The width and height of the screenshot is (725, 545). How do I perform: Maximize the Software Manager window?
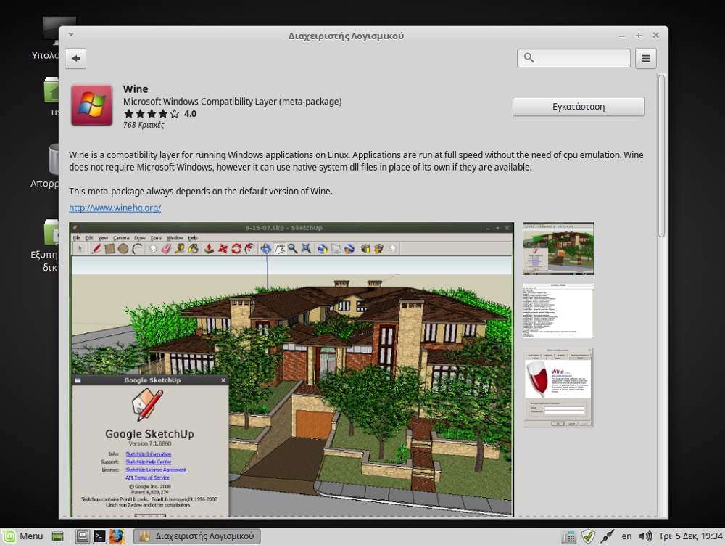tap(639, 36)
